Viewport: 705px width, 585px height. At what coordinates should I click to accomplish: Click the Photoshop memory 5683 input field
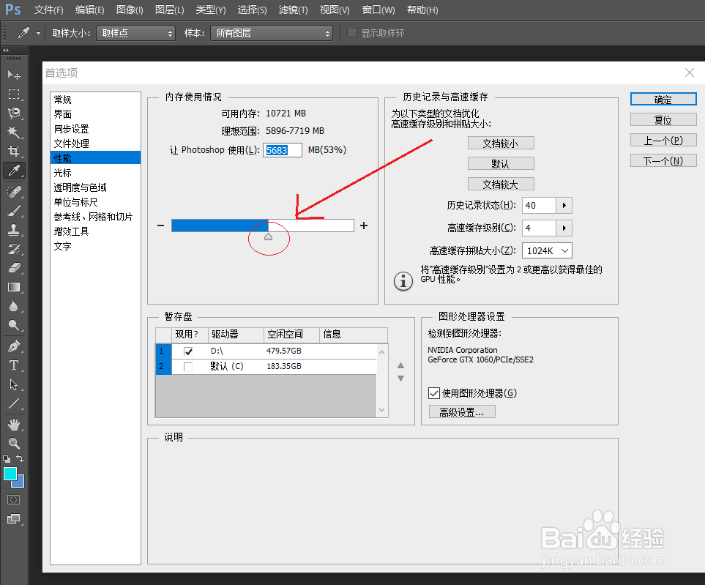click(283, 150)
